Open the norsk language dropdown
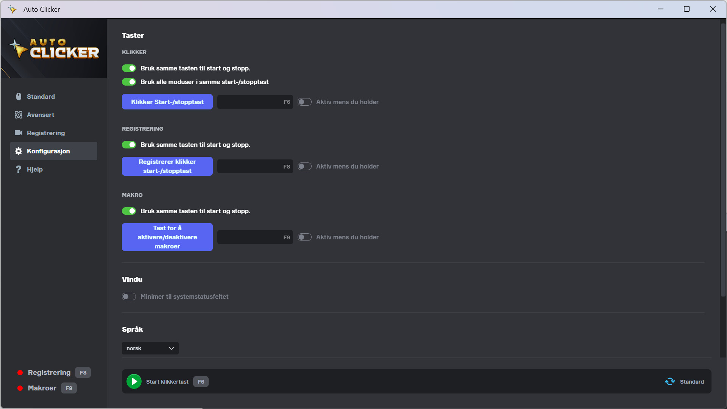The width and height of the screenshot is (727, 409). (150, 348)
